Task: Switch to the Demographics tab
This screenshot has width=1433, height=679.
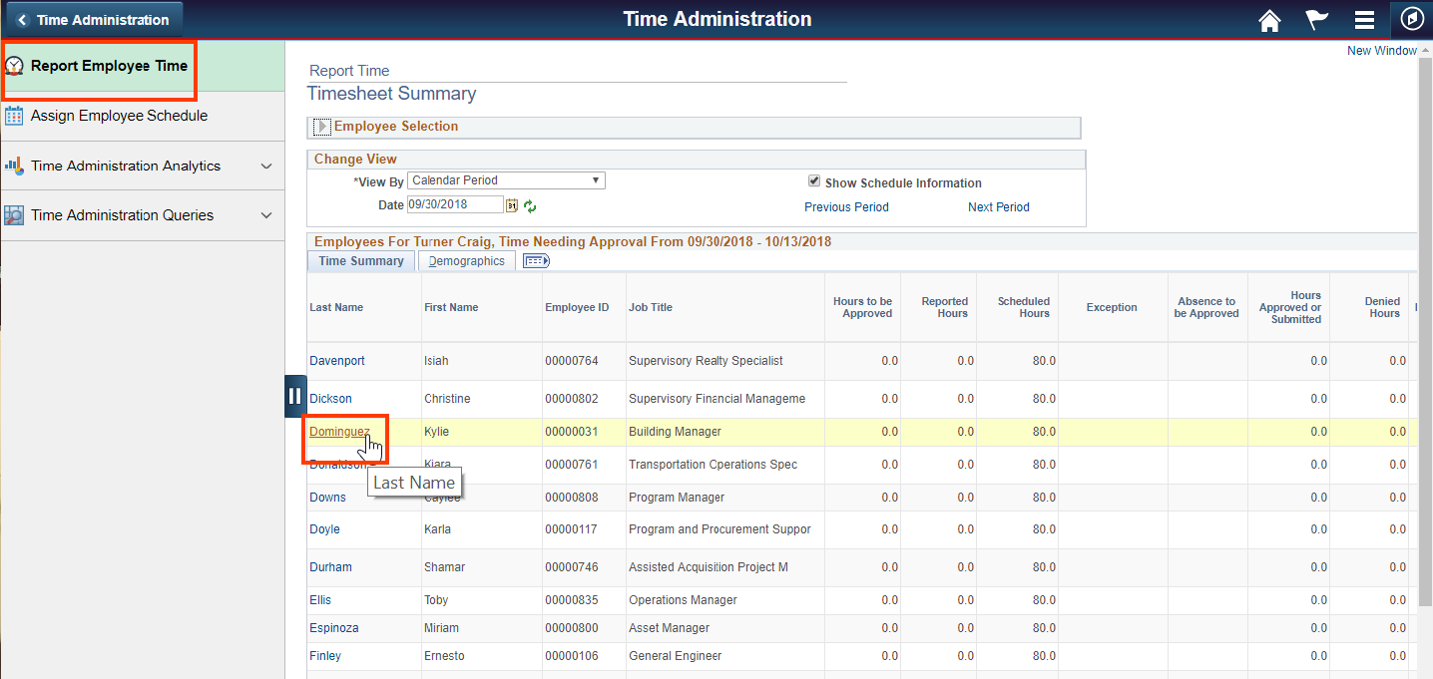Action: (x=465, y=260)
